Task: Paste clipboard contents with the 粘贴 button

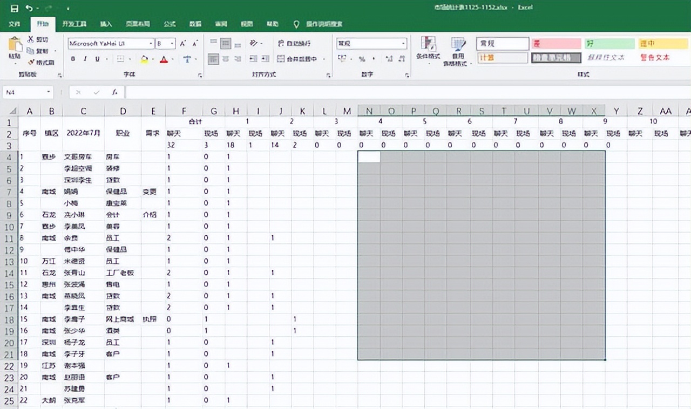Action: (x=15, y=49)
